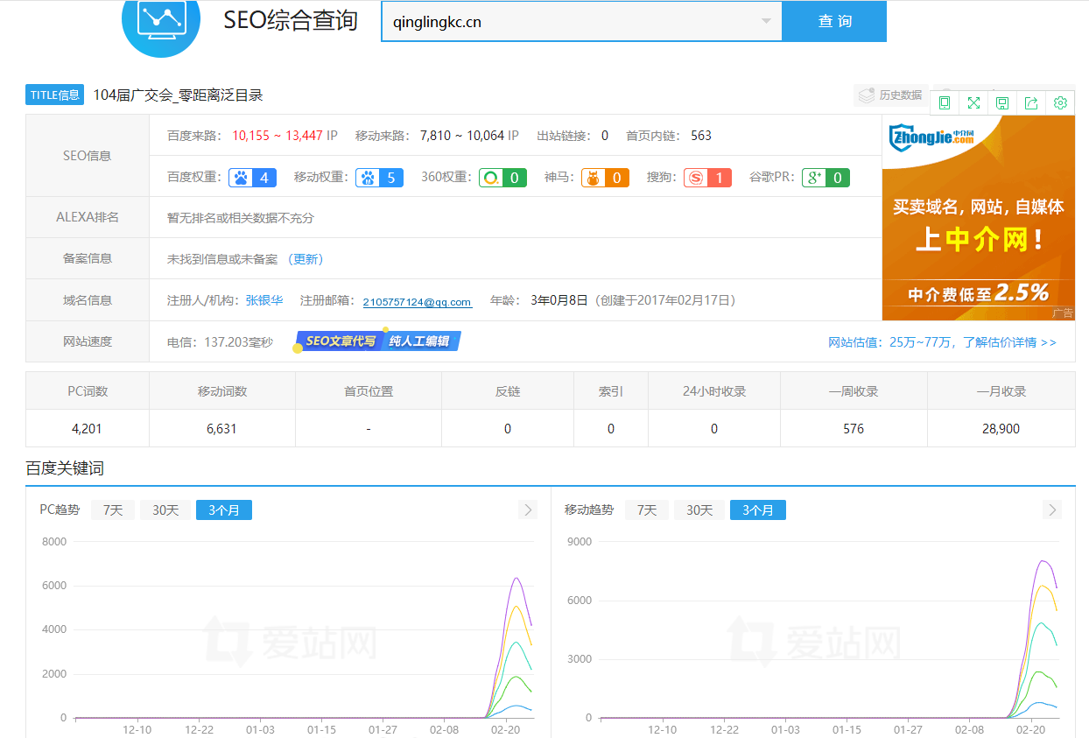Viewport: 1089px width, 738px height.
Task: Switch PC trend to 7天 tab
Action: click(113, 510)
